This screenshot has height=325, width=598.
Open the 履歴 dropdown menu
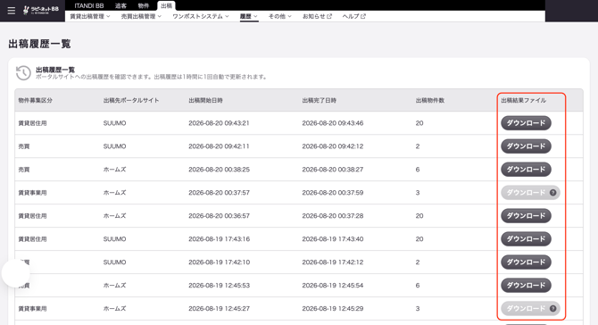point(249,16)
